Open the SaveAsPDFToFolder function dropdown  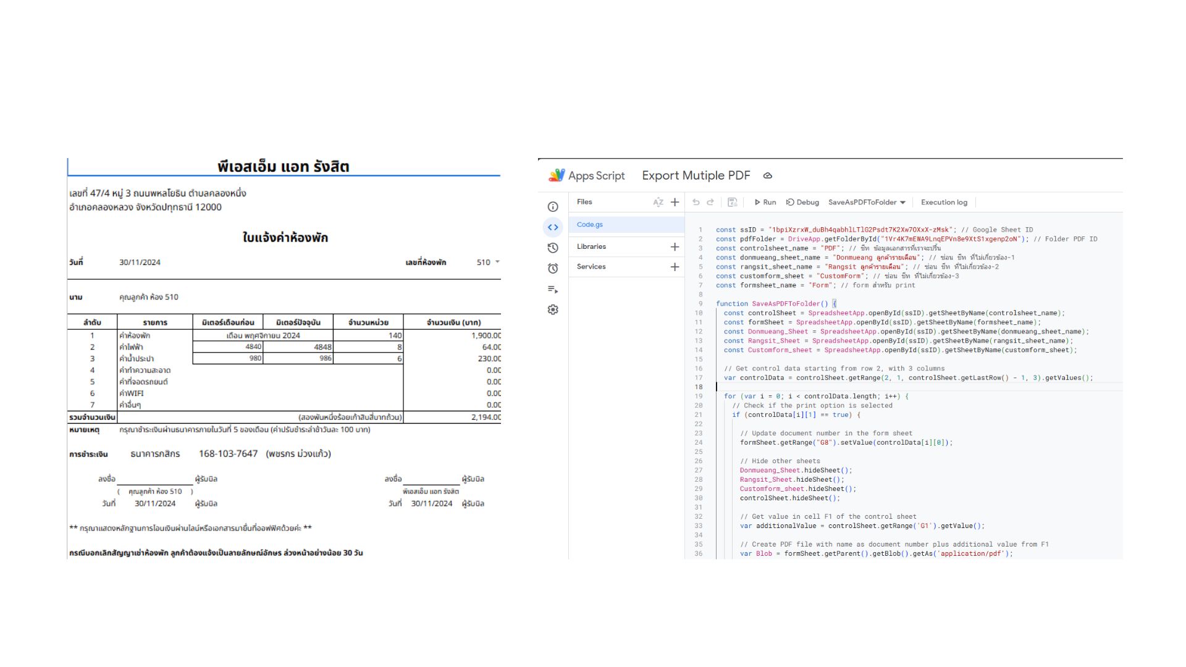[867, 202]
